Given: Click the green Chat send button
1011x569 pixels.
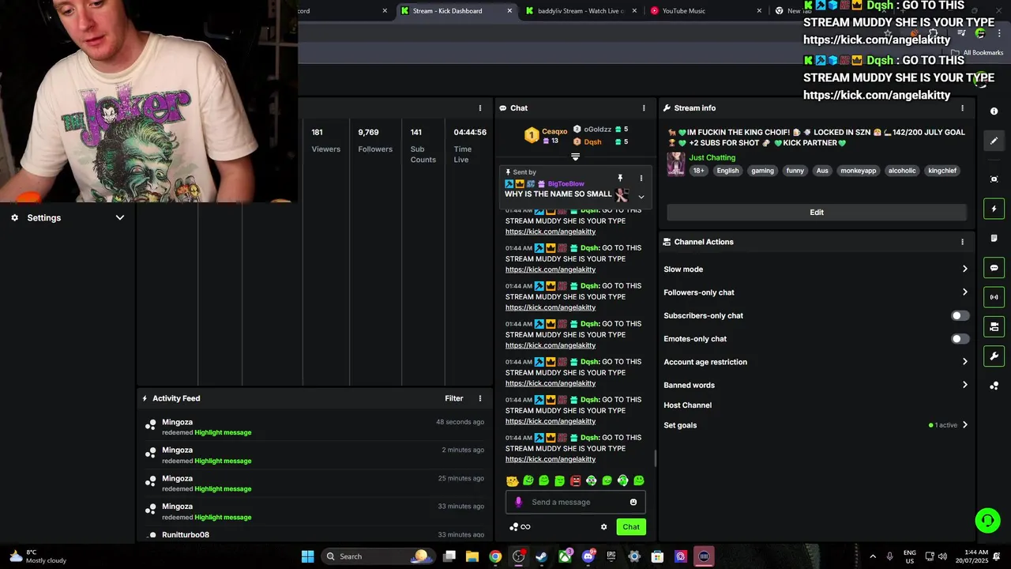Looking at the screenshot, I should 631,527.
